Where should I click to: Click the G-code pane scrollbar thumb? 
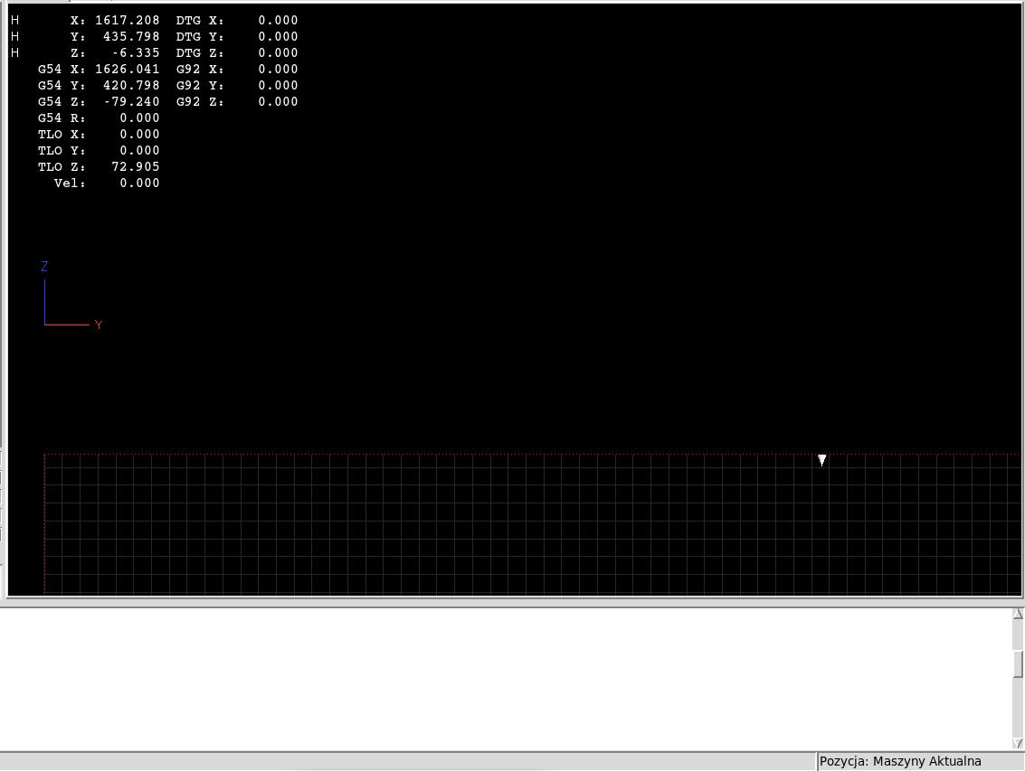tap(1018, 663)
